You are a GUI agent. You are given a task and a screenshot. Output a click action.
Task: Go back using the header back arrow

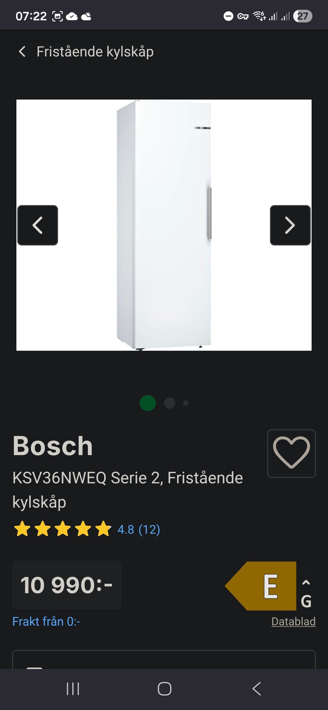pyautogui.click(x=22, y=52)
